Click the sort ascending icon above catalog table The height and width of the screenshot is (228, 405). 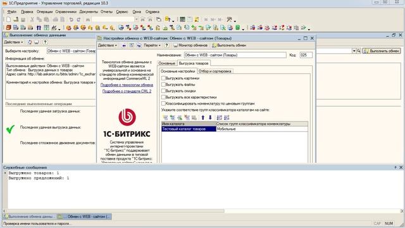point(220,118)
